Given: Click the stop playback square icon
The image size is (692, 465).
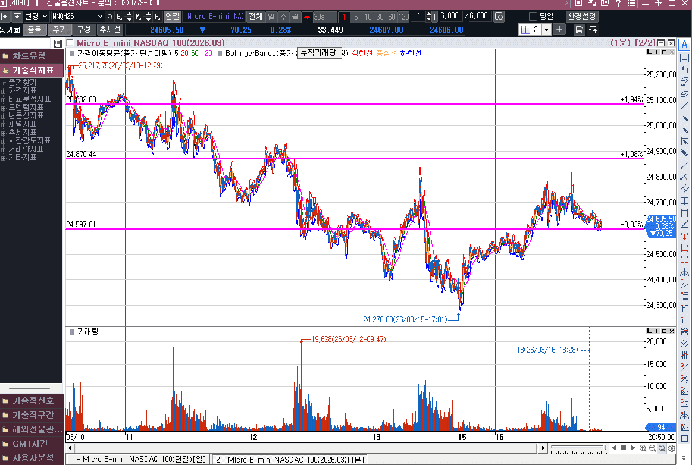Looking at the screenshot, I should coord(623,448).
